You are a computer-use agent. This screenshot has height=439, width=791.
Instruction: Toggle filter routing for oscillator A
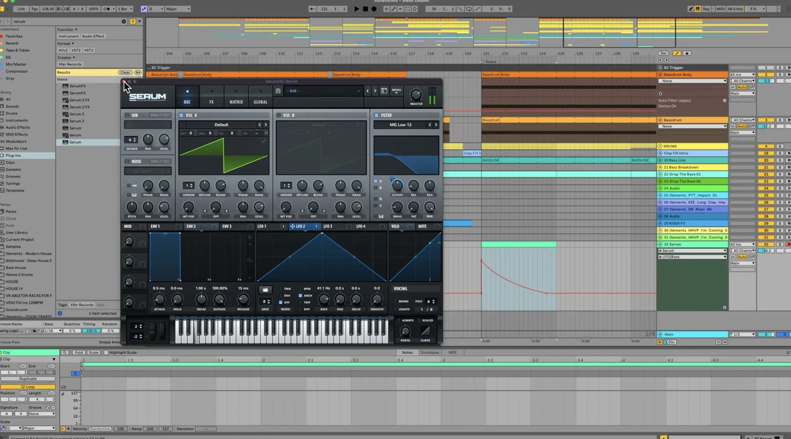pyautogui.click(x=376, y=181)
